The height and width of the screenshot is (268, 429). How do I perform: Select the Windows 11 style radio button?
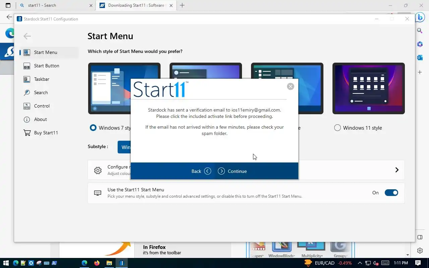coord(338,128)
